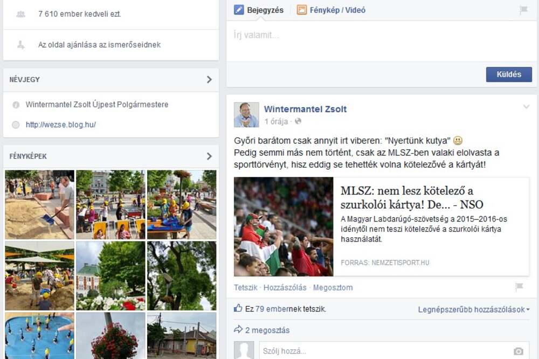This screenshot has height=359, width=539.
Task: Click the smiley emoji in the post text
Action: pos(458,141)
